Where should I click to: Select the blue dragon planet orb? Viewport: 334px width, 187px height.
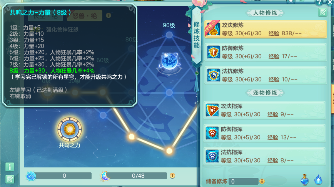[x=170, y=61]
